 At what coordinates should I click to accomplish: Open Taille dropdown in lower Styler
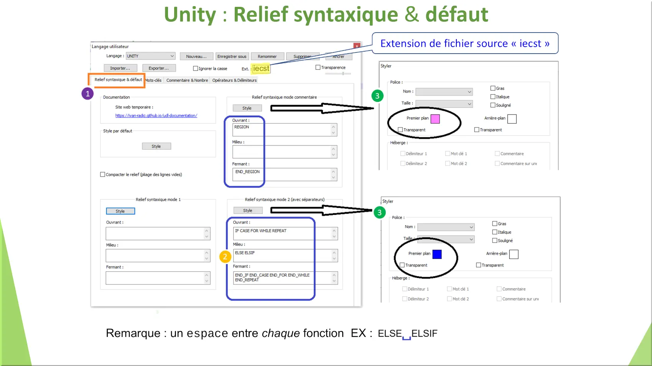[446, 239]
